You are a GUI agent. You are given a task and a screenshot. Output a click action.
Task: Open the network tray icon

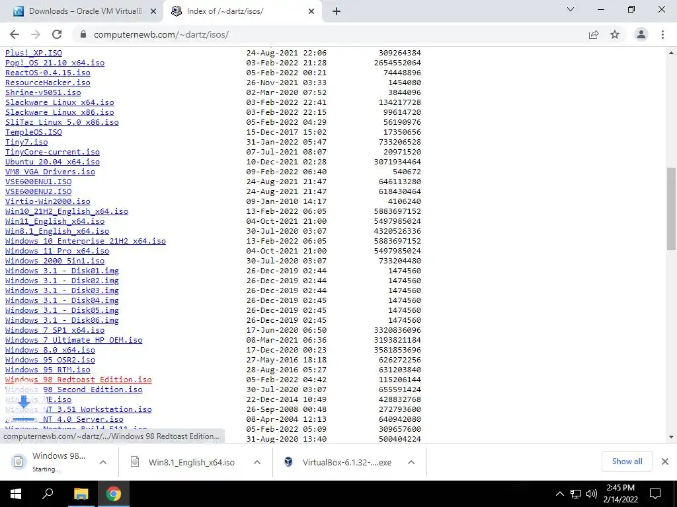click(576, 494)
